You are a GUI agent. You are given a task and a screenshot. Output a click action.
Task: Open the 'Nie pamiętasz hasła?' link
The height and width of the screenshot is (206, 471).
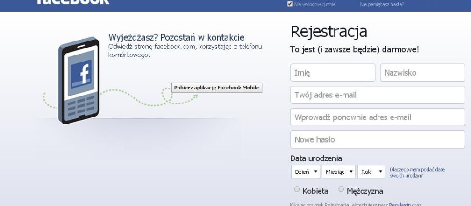(382, 5)
